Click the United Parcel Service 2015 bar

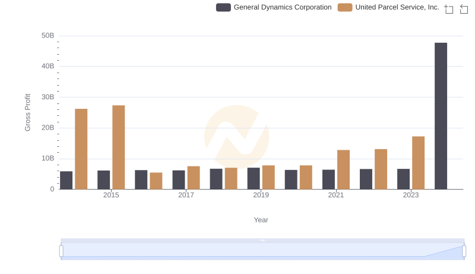tap(118, 147)
